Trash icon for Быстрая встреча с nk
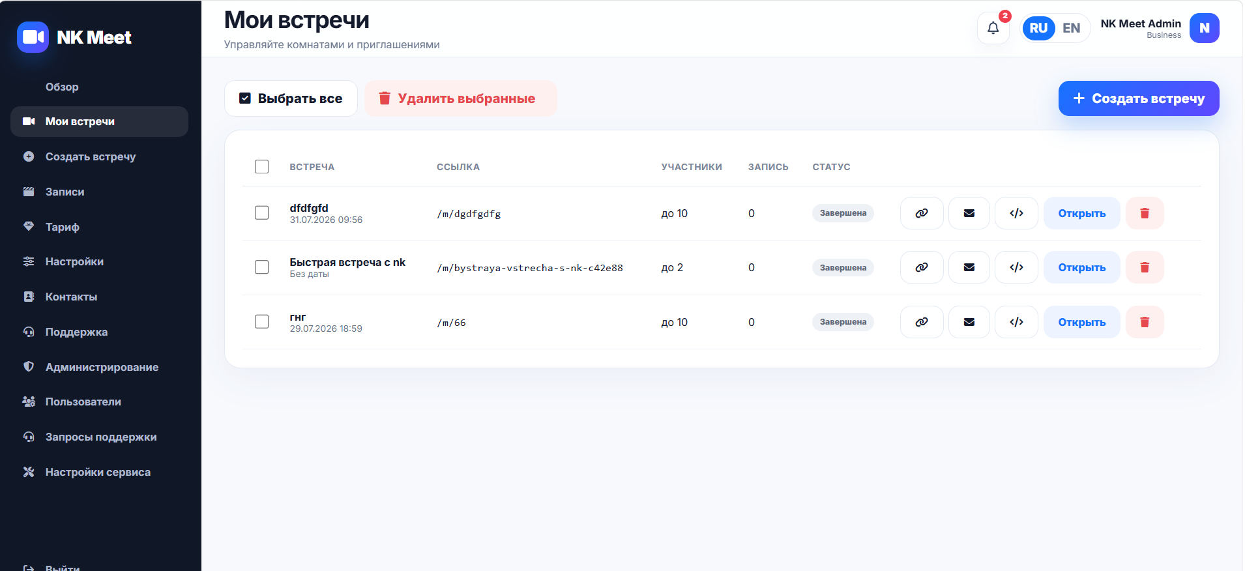Image resolution: width=1245 pixels, height=571 pixels. pos(1145,267)
